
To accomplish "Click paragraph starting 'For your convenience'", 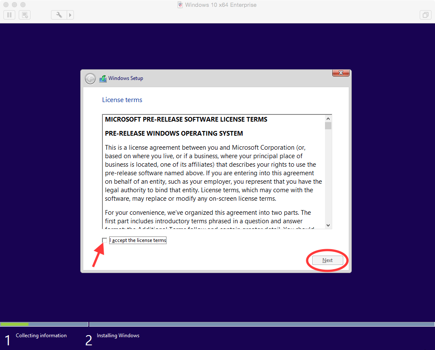I will click(x=209, y=220).
